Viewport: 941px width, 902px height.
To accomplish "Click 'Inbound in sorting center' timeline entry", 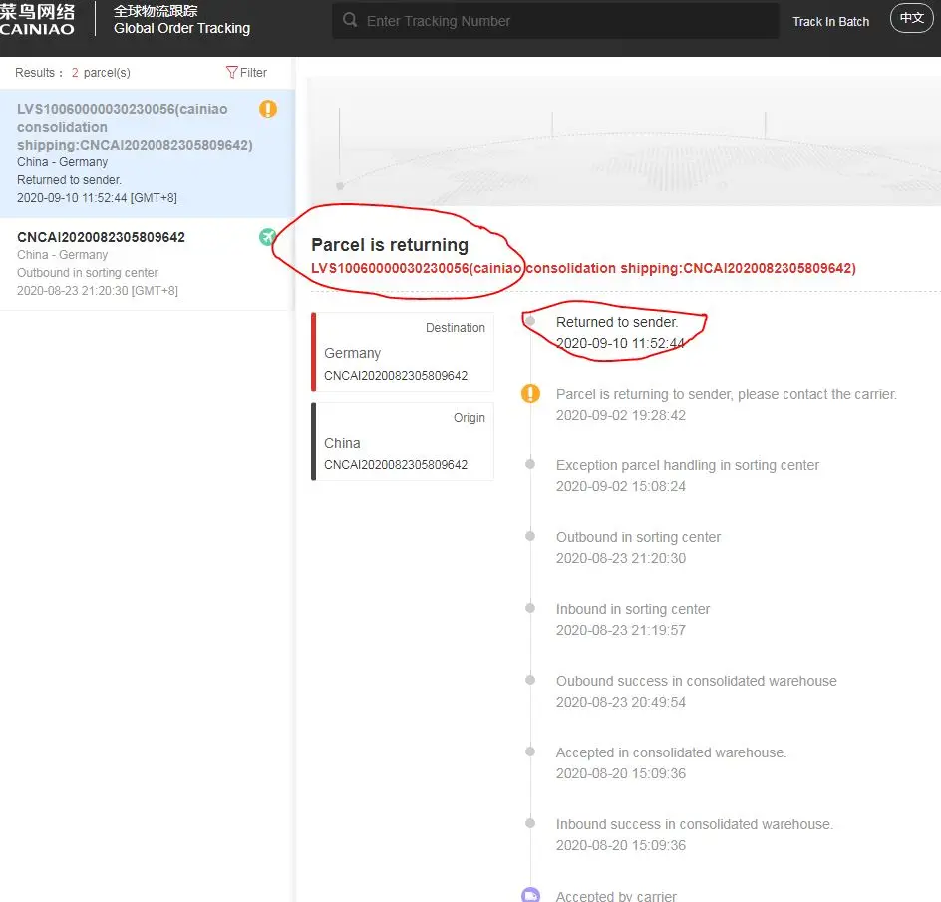I will 633,619.
